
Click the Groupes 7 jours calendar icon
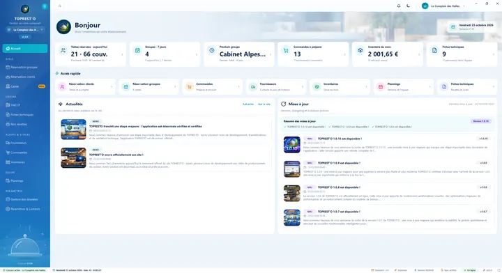tap(137, 51)
